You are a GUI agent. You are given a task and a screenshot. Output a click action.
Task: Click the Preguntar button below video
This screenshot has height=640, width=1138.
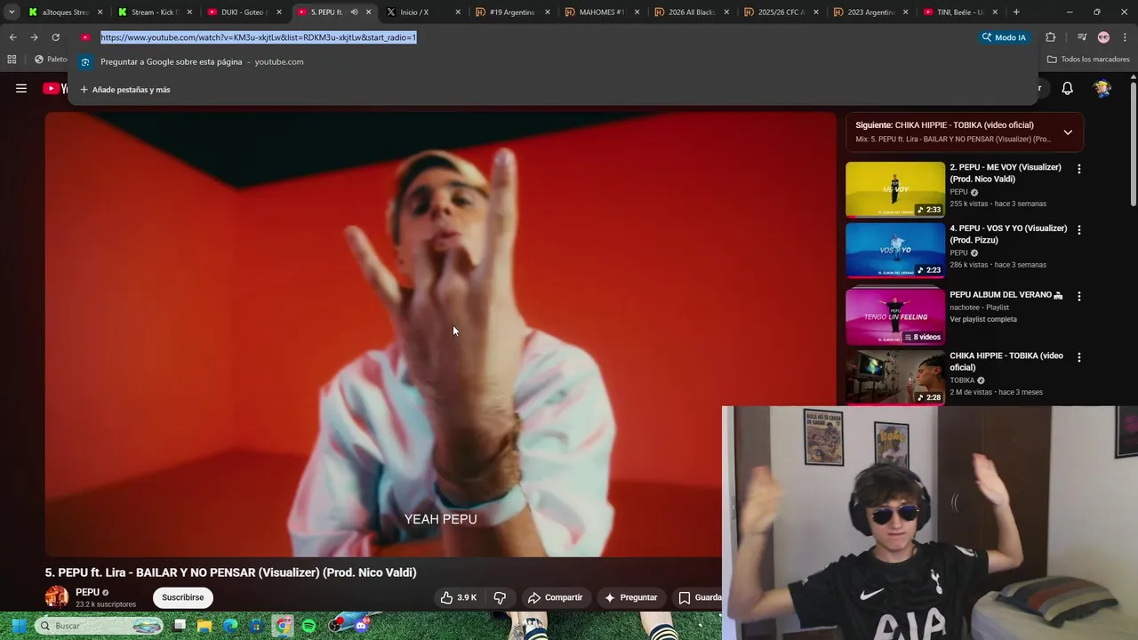tap(630, 597)
